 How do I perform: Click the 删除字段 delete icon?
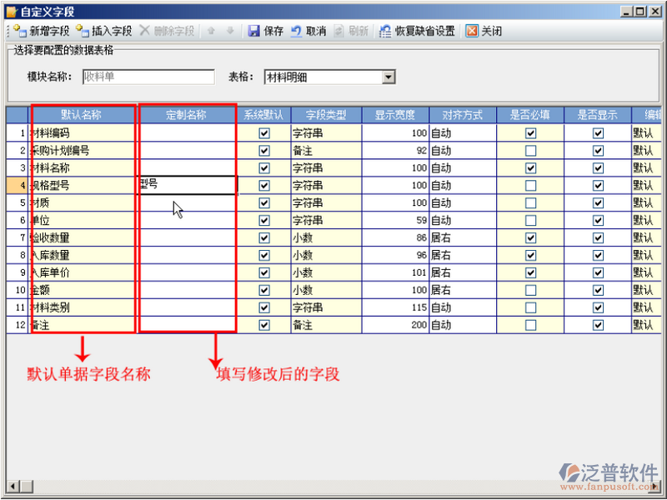[x=144, y=31]
